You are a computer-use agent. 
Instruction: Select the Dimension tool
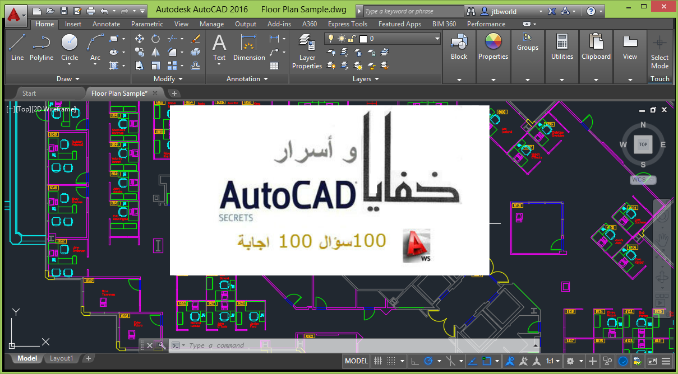pyautogui.click(x=249, y=48)
